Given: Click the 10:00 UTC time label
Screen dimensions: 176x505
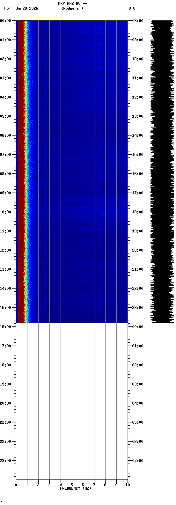Looking at the screenshot, I should point(137,59).
